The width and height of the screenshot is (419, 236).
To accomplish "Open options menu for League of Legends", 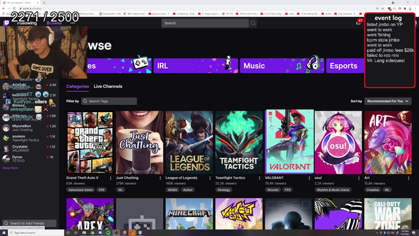I will click(x=209, y=178).
